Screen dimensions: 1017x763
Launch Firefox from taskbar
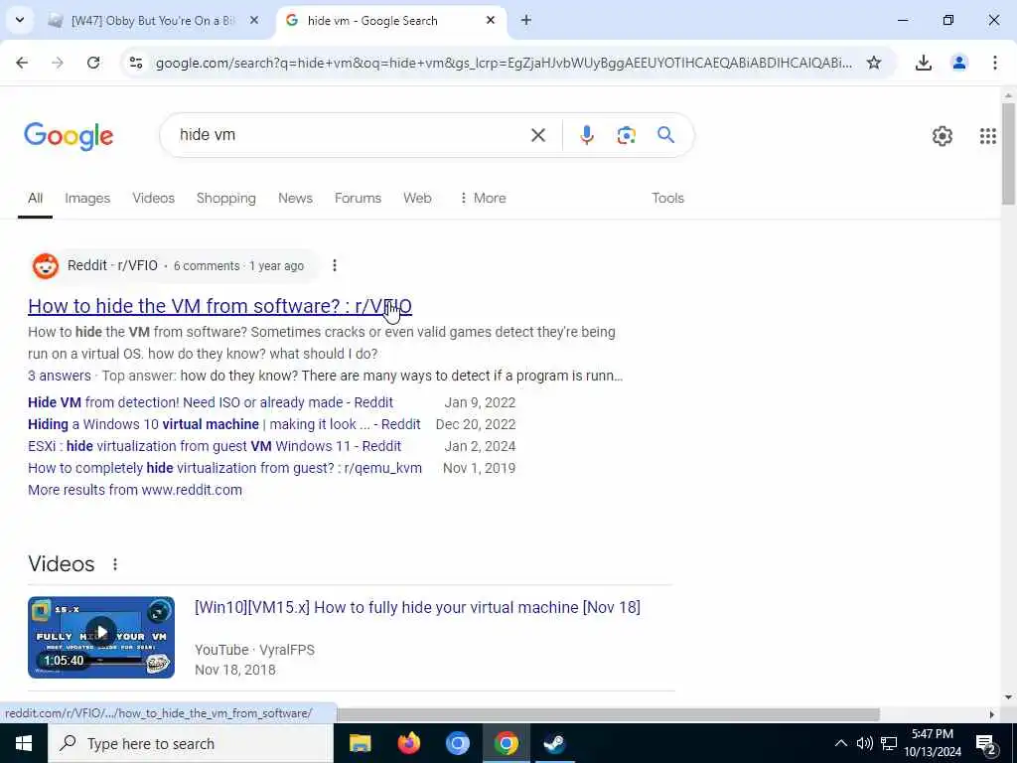408,743
